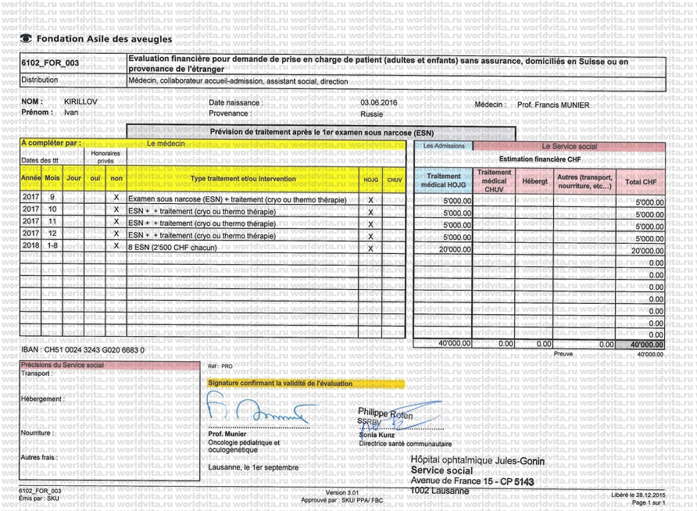Image resolution: width=697 pixels, height=511 pixels.
Task: Select form code '6102_FOR_003' in the header box
Action: 50,63
